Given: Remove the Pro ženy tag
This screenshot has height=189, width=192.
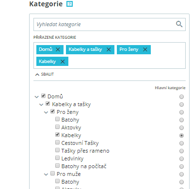Looking at the screenshot, I should (x=145, y=49).
